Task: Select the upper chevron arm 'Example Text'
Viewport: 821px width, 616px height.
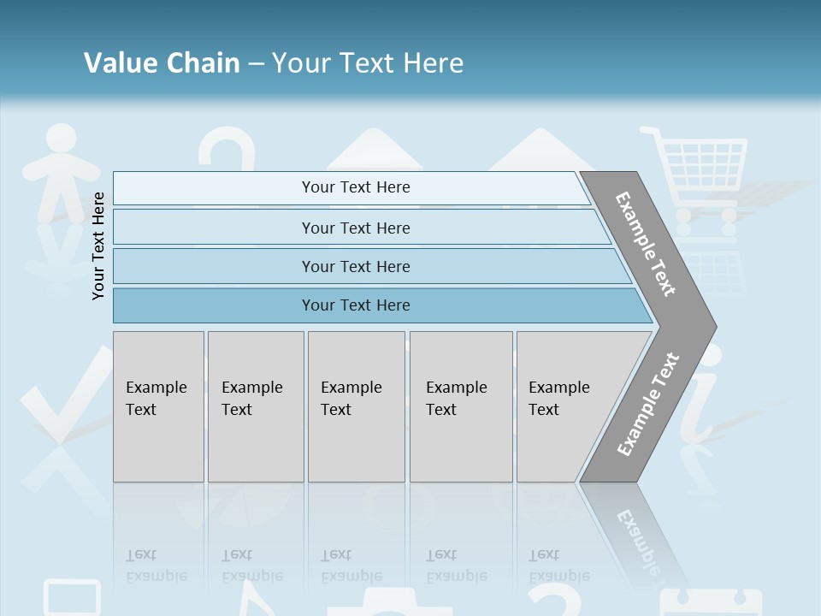Action: pyautogui.click(x=647, y=245)
